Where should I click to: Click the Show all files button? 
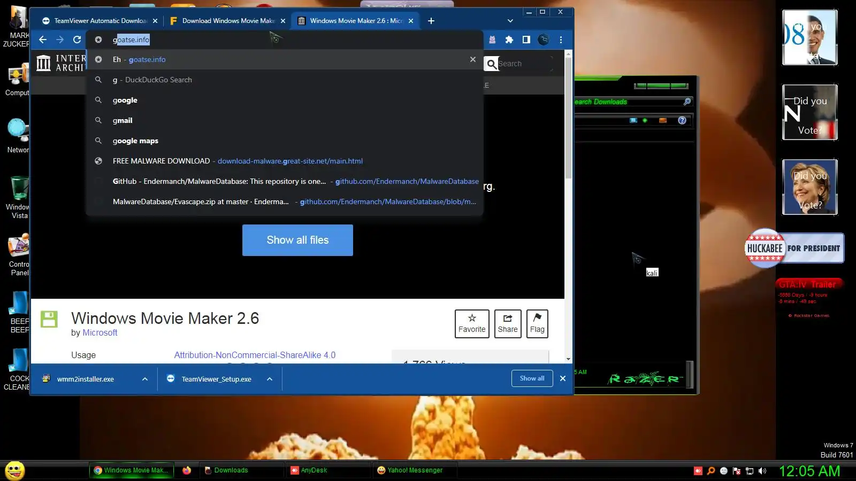click(x=297, y=240)
